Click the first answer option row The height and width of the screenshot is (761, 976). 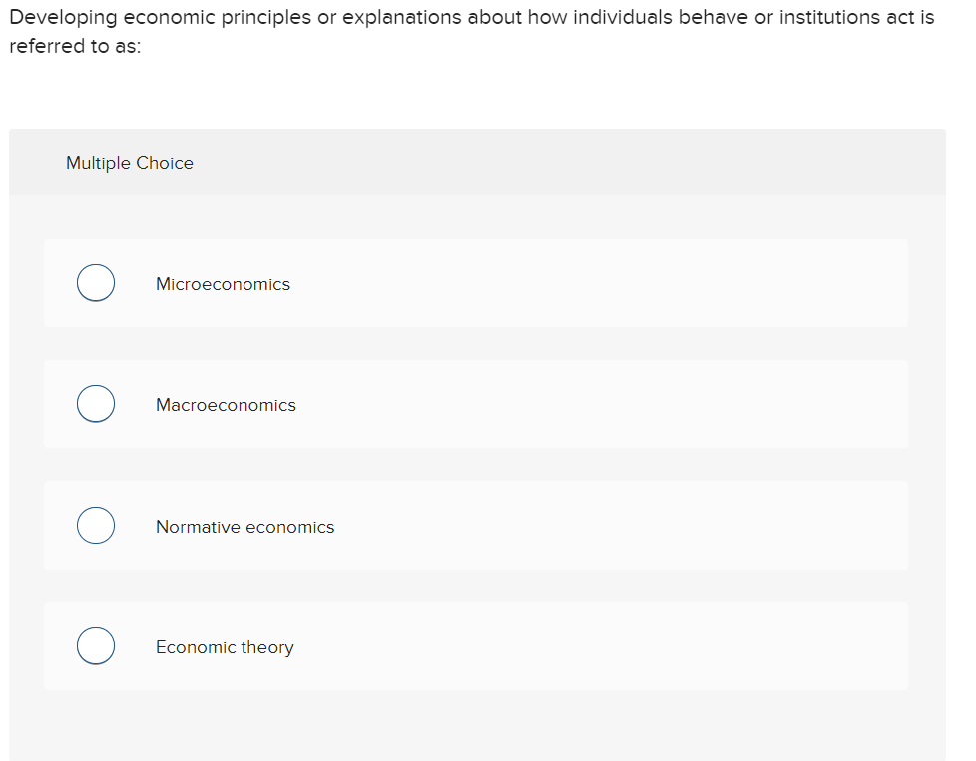click(x=476, y=282)
